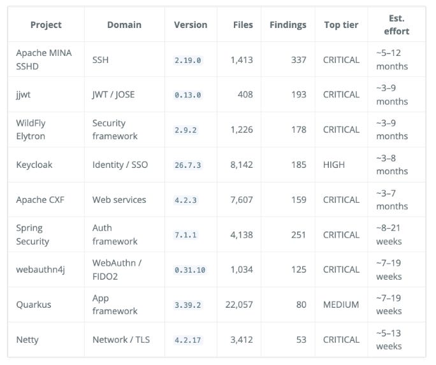Viewport: 436px width, 365px height.
Task: Click the ~8–21 weeks effort estimate
Action: [x=389, y=235]
